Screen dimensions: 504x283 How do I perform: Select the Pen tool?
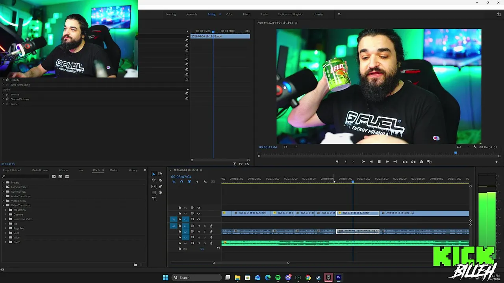(x=160, y=186)
